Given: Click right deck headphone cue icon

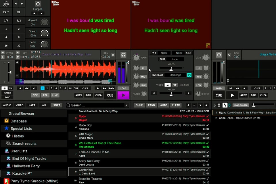Looking at the screenshot, I should (x=219, y=55).
